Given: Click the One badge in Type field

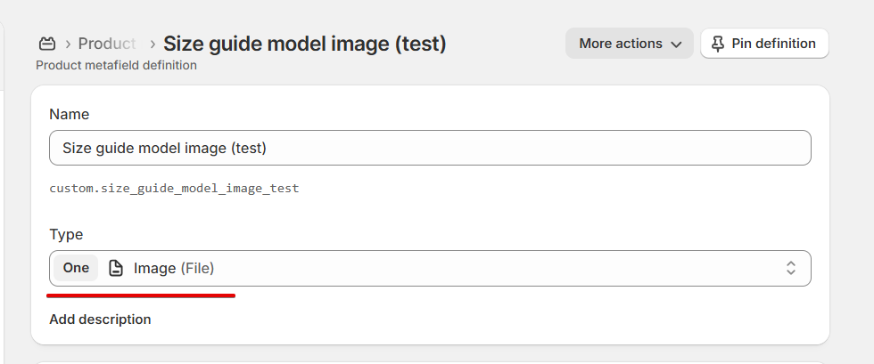Looking at the screenshot, I should 76,268.
